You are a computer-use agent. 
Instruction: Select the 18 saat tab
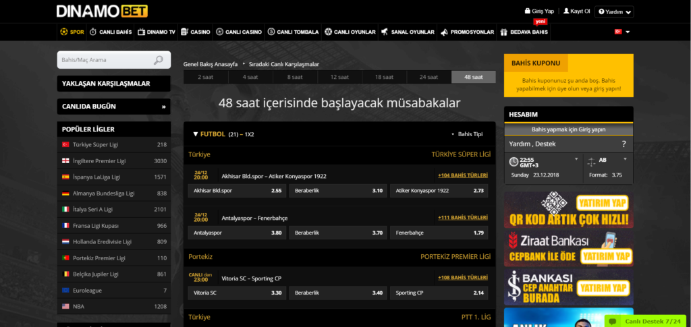(x=384, y=77)
